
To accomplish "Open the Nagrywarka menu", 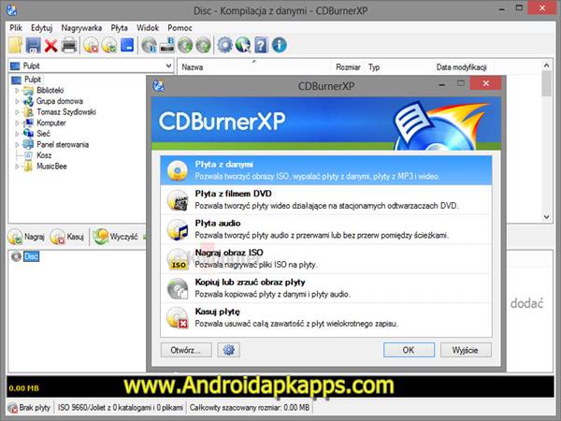I will (x=81, y=28).
